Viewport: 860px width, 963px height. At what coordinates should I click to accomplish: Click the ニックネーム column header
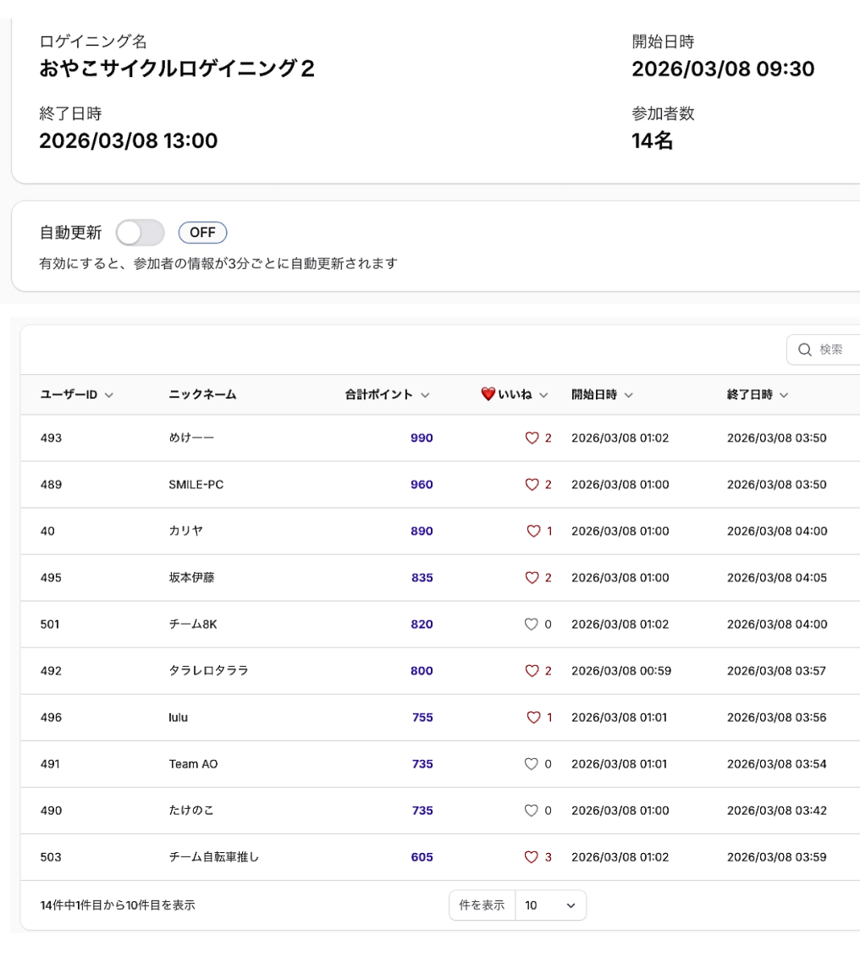pos(202,394)
